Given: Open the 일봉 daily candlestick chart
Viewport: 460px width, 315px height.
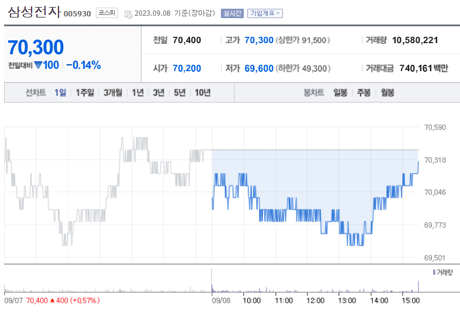Looking at the screenshot, I should [x=340, y=93].
